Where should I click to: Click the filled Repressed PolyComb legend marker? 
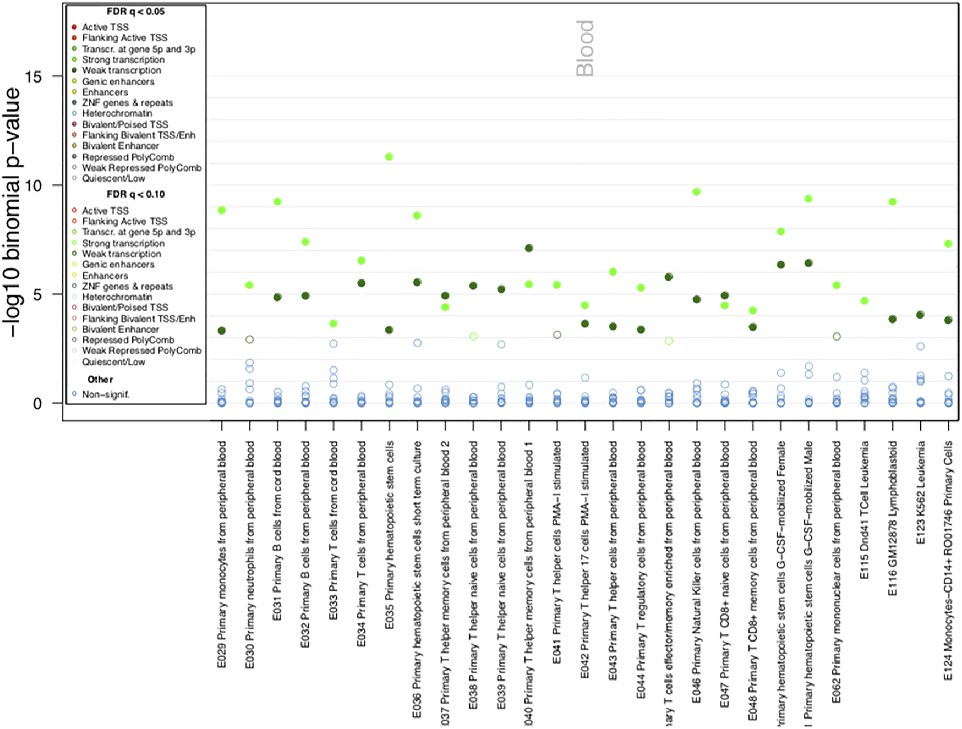74,157
